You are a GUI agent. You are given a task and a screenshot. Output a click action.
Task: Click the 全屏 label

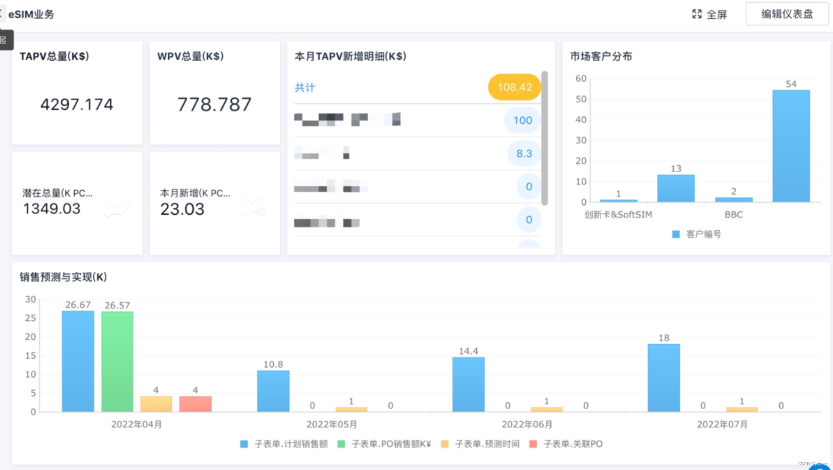click(x=717, y=14)
